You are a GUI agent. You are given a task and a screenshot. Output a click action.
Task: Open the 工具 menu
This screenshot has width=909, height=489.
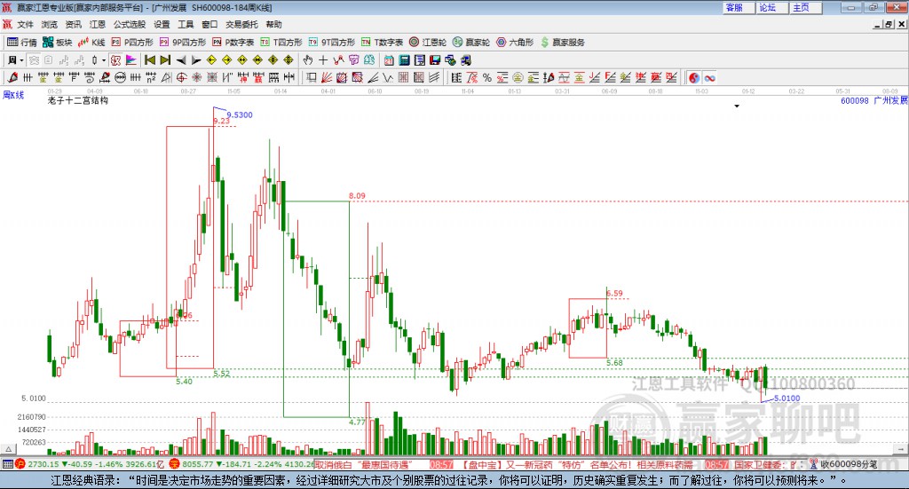(x=186, y=24)
